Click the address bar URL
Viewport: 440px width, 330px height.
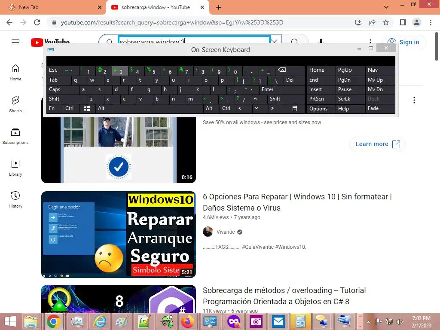click(172, 22)
